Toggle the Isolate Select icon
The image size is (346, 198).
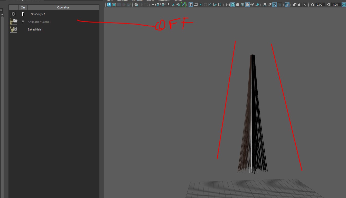287,5
